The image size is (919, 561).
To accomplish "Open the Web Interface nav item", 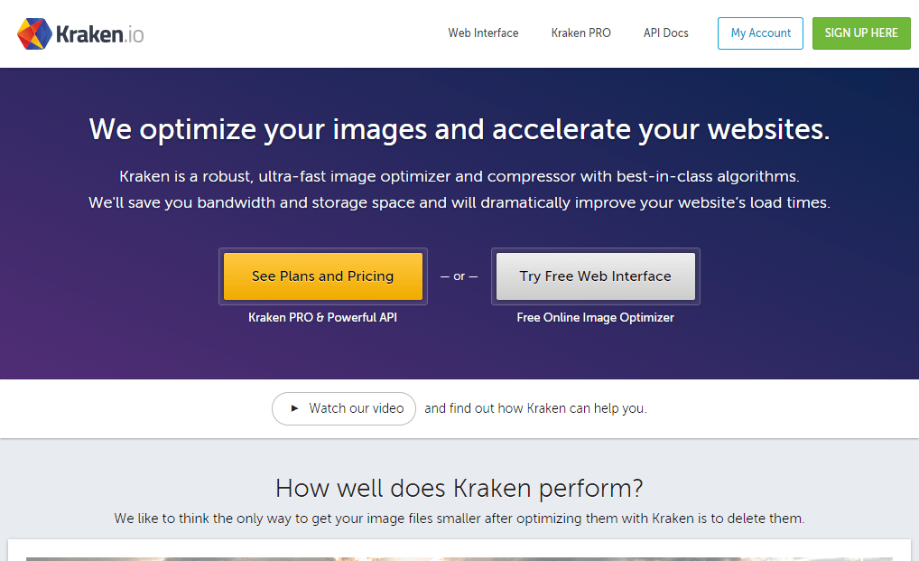I will pos(483,33).
